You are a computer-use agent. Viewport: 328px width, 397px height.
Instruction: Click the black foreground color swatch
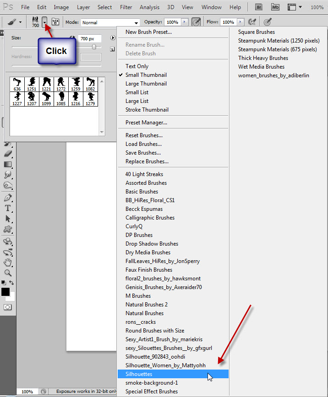(x=5, y=292)
